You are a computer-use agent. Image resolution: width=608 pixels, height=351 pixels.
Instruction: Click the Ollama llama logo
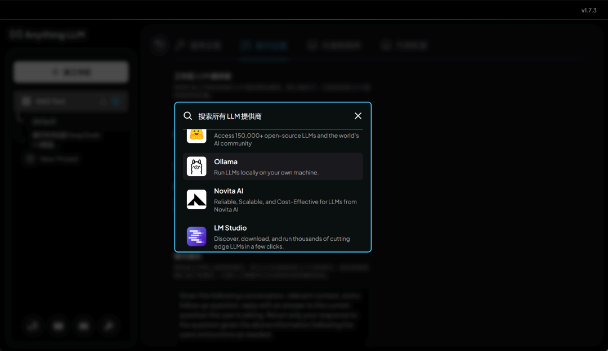pos(196,166)
